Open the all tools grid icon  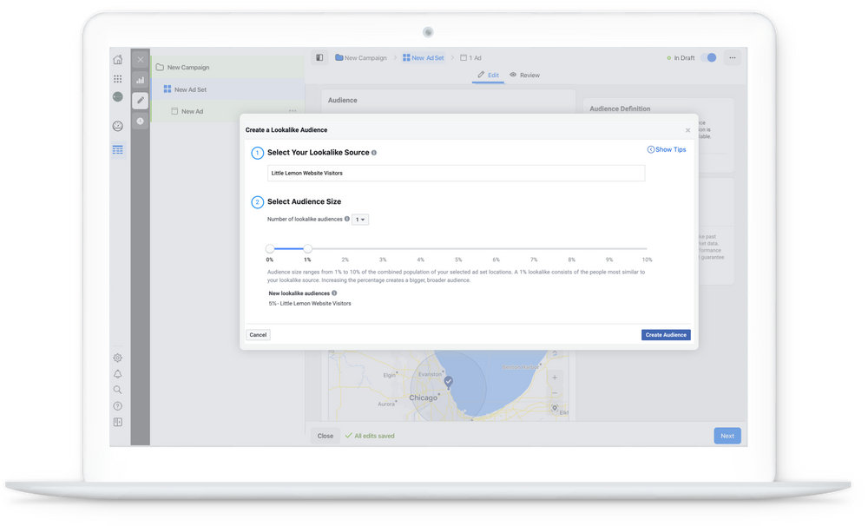tap(117, 79)
